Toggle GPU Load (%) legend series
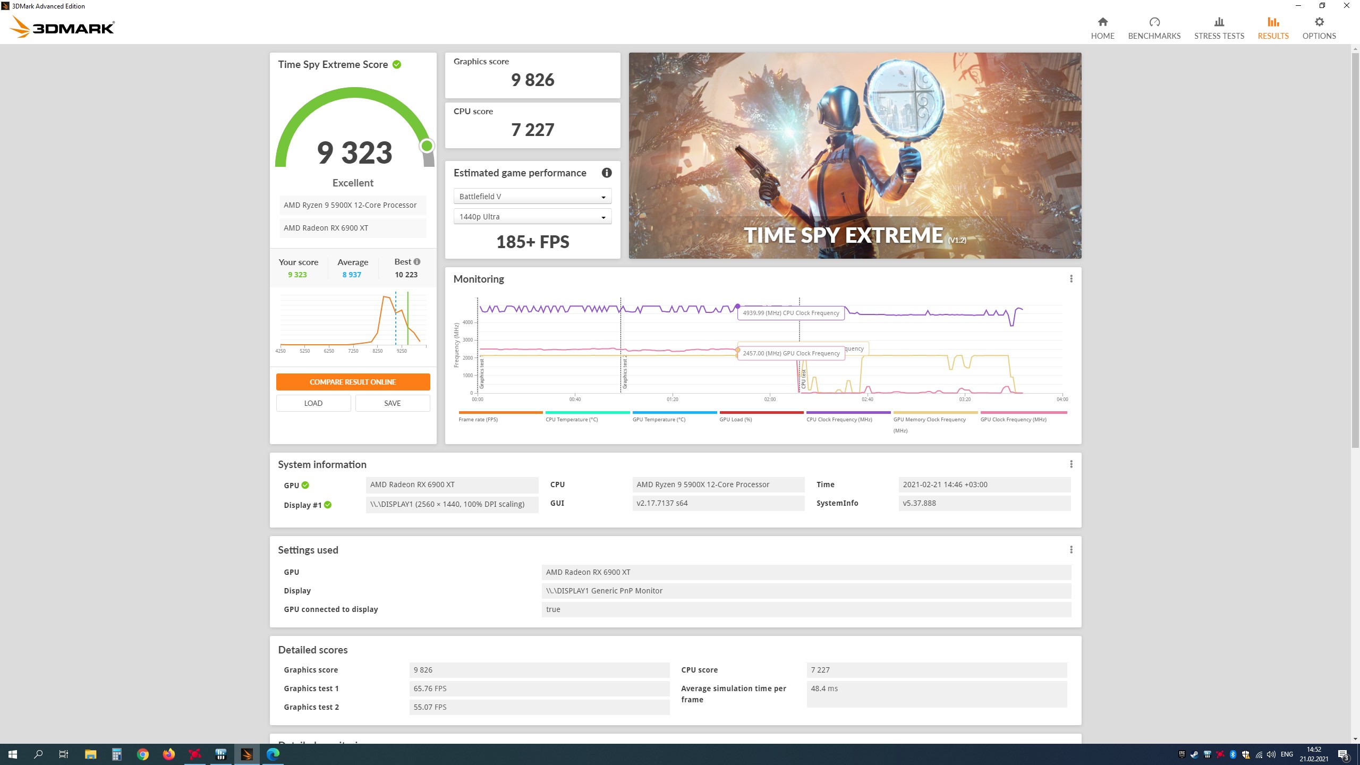This screenshot has height=765, width=1360. (x=736, y=419)
